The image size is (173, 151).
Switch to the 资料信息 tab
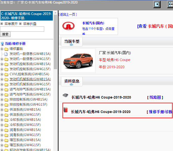click(x=72, y=81)
